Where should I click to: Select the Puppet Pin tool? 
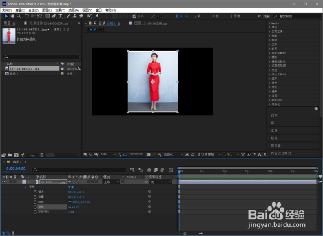tap(97, 16)
